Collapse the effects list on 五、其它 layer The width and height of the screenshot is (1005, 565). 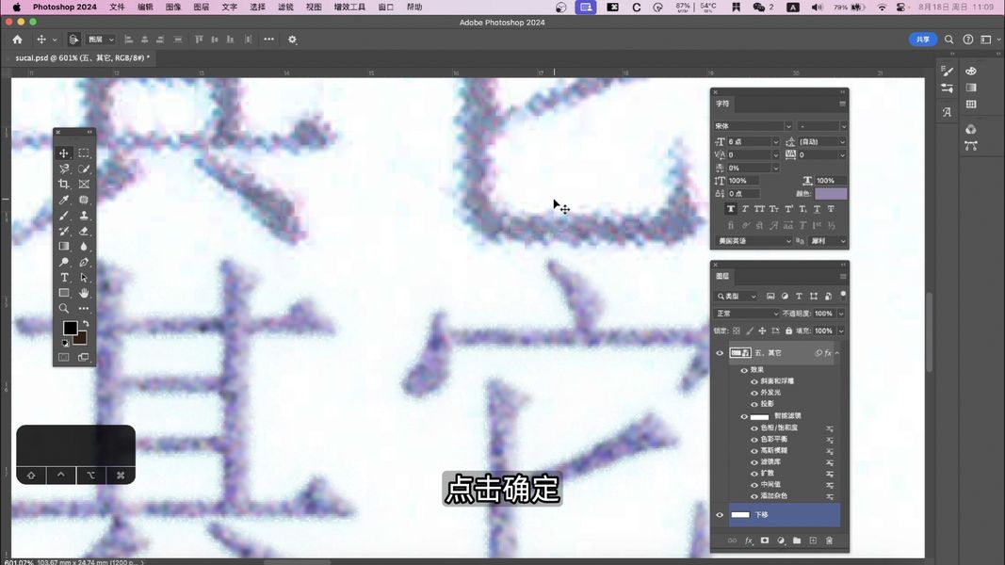(x=837, y=353)
